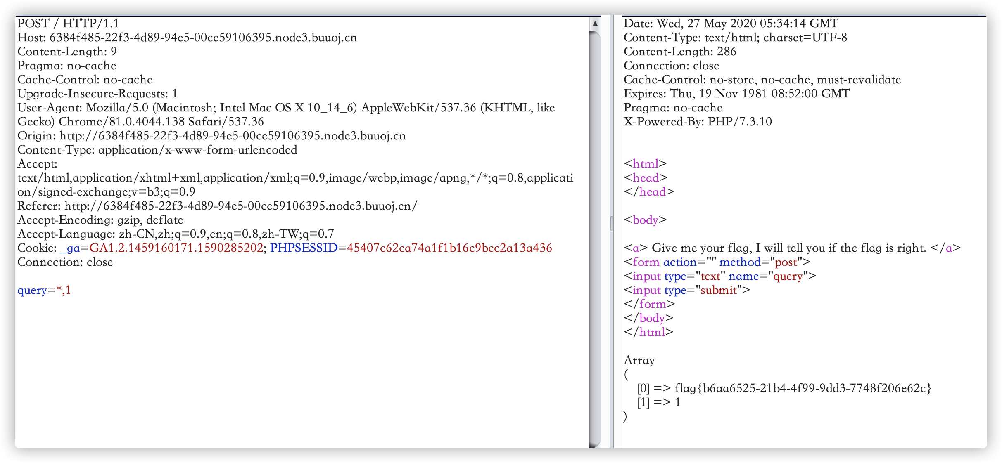Image resolution: width=1002 pixels, height=463 pixels.
Task: Click 'Content-Type: text/html; charset=UTF-8' response header
Action: click(x=735, y=38)
